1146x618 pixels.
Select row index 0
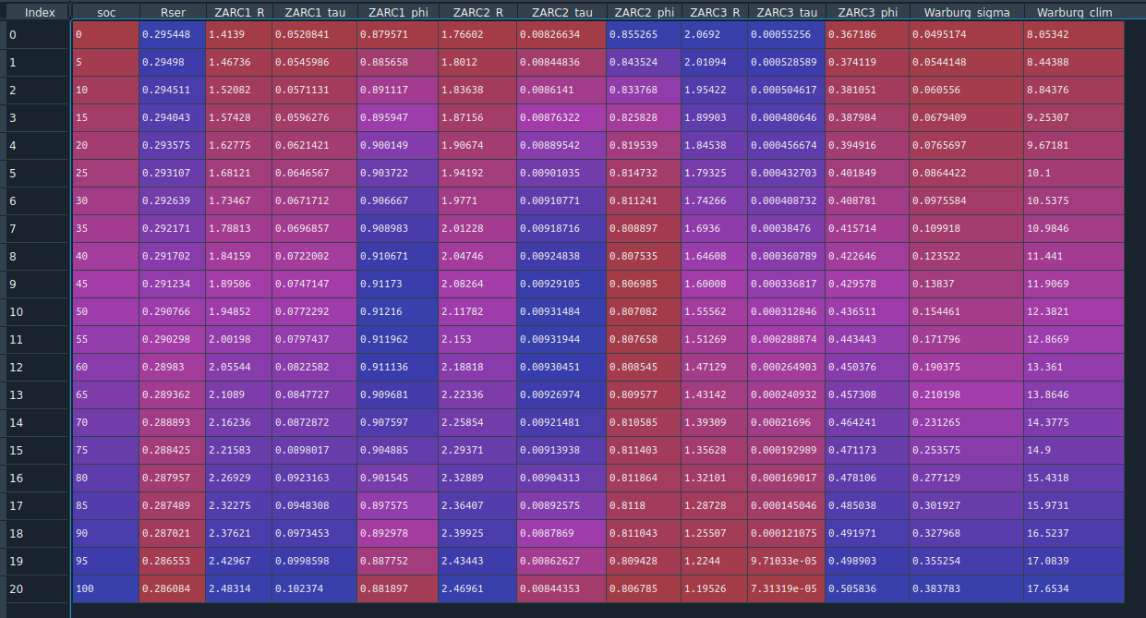36,35
